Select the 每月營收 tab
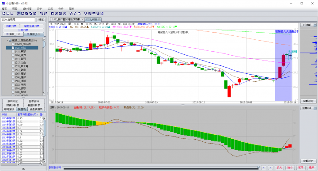The width and height of the screenshot is (318, 171). coord(9,109)
